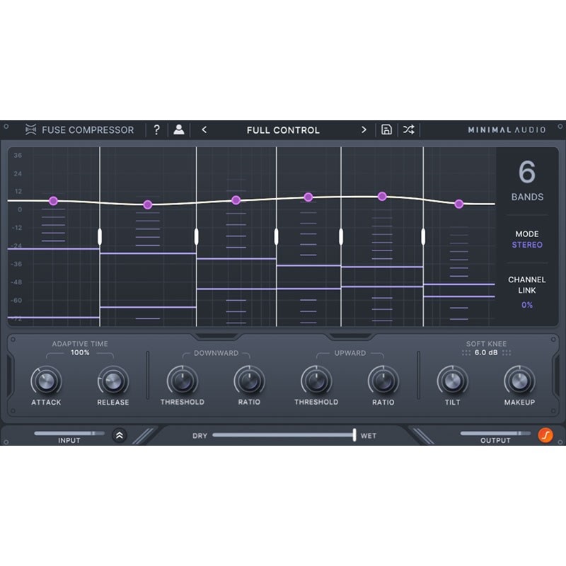Screen dimensions: 566x566
Task: Go to previous preset with left arrow
Action: [204, 129]
